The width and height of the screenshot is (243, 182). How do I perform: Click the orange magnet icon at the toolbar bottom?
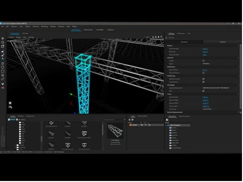click(3, 87)
